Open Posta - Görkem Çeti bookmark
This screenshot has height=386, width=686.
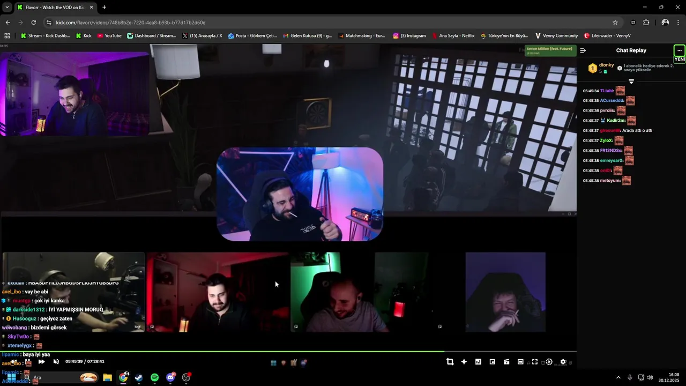[252, 36]
